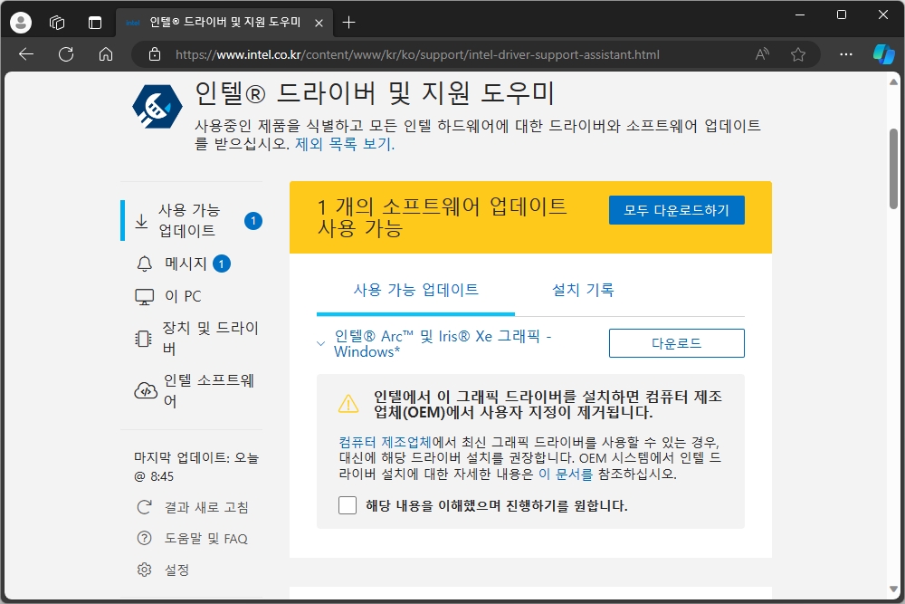
Task: Close the 인텔® 드라이버 및 지원 도우미 tab
Action: (319, 24)
